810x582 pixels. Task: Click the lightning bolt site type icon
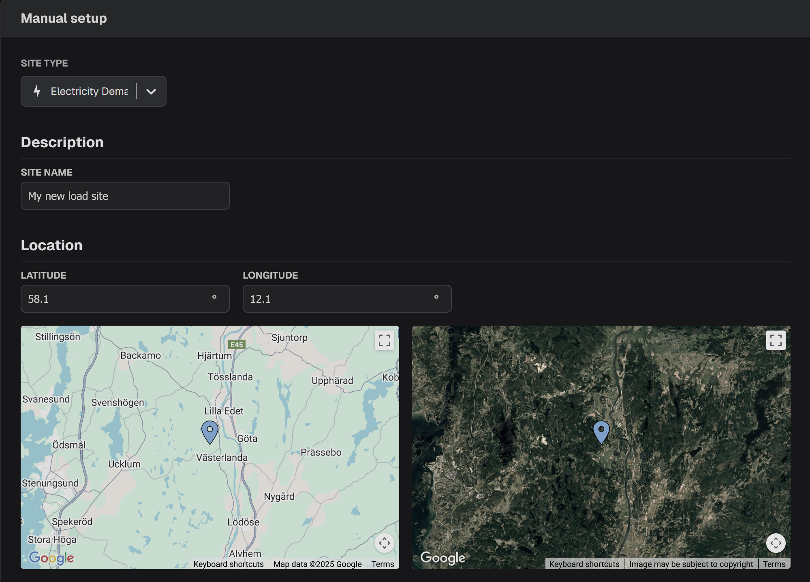[37, 91]
